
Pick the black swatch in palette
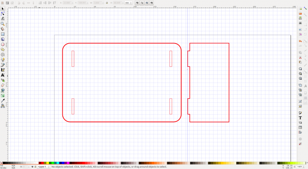[x=4, y=163]
